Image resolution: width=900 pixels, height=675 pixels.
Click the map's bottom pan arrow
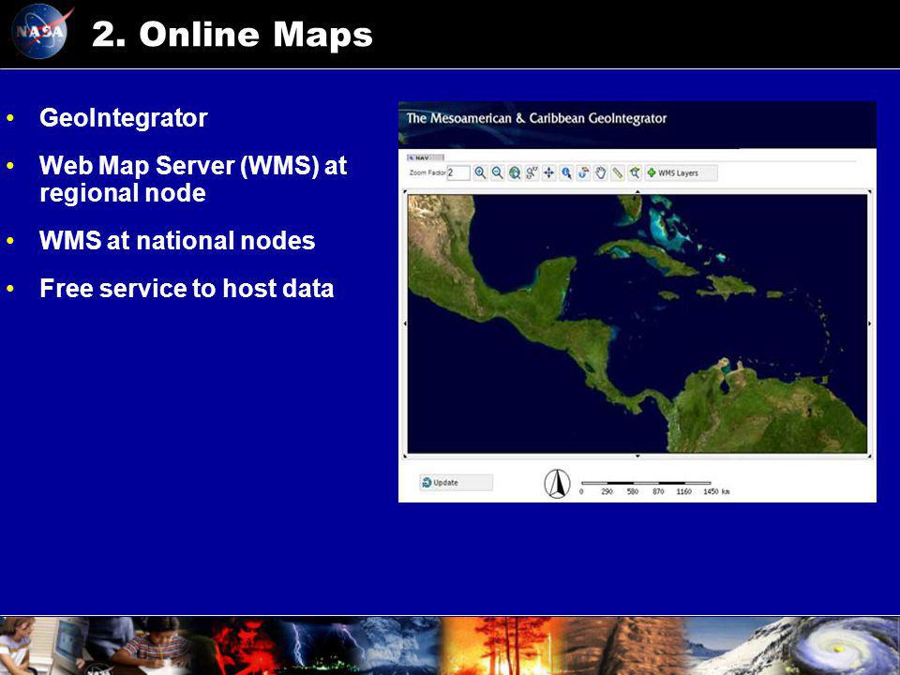(637, 457)
